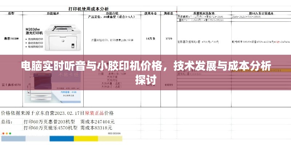Select the 购机价 column header
This screenshot has height=145, width=291.
(x=168, y=13)
